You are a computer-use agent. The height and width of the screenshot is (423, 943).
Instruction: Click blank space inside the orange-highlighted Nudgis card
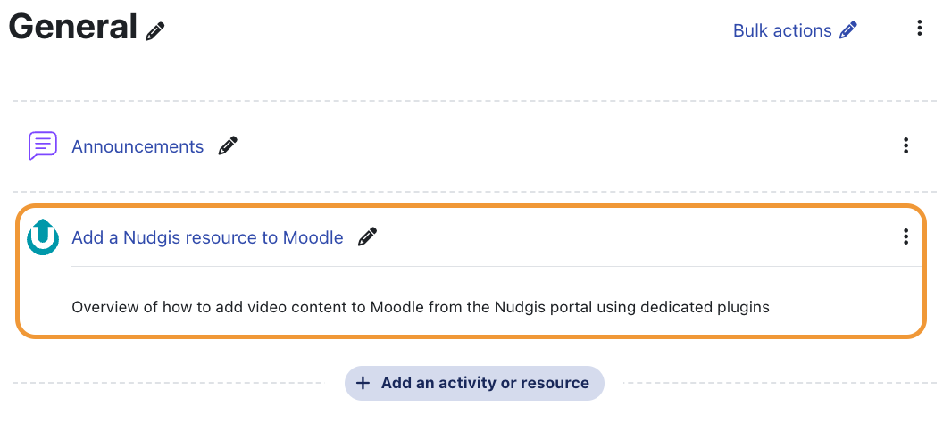631,237
